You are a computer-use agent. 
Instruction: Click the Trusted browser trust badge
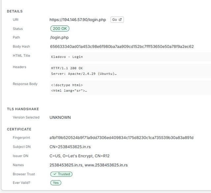[x=61, y=174]
